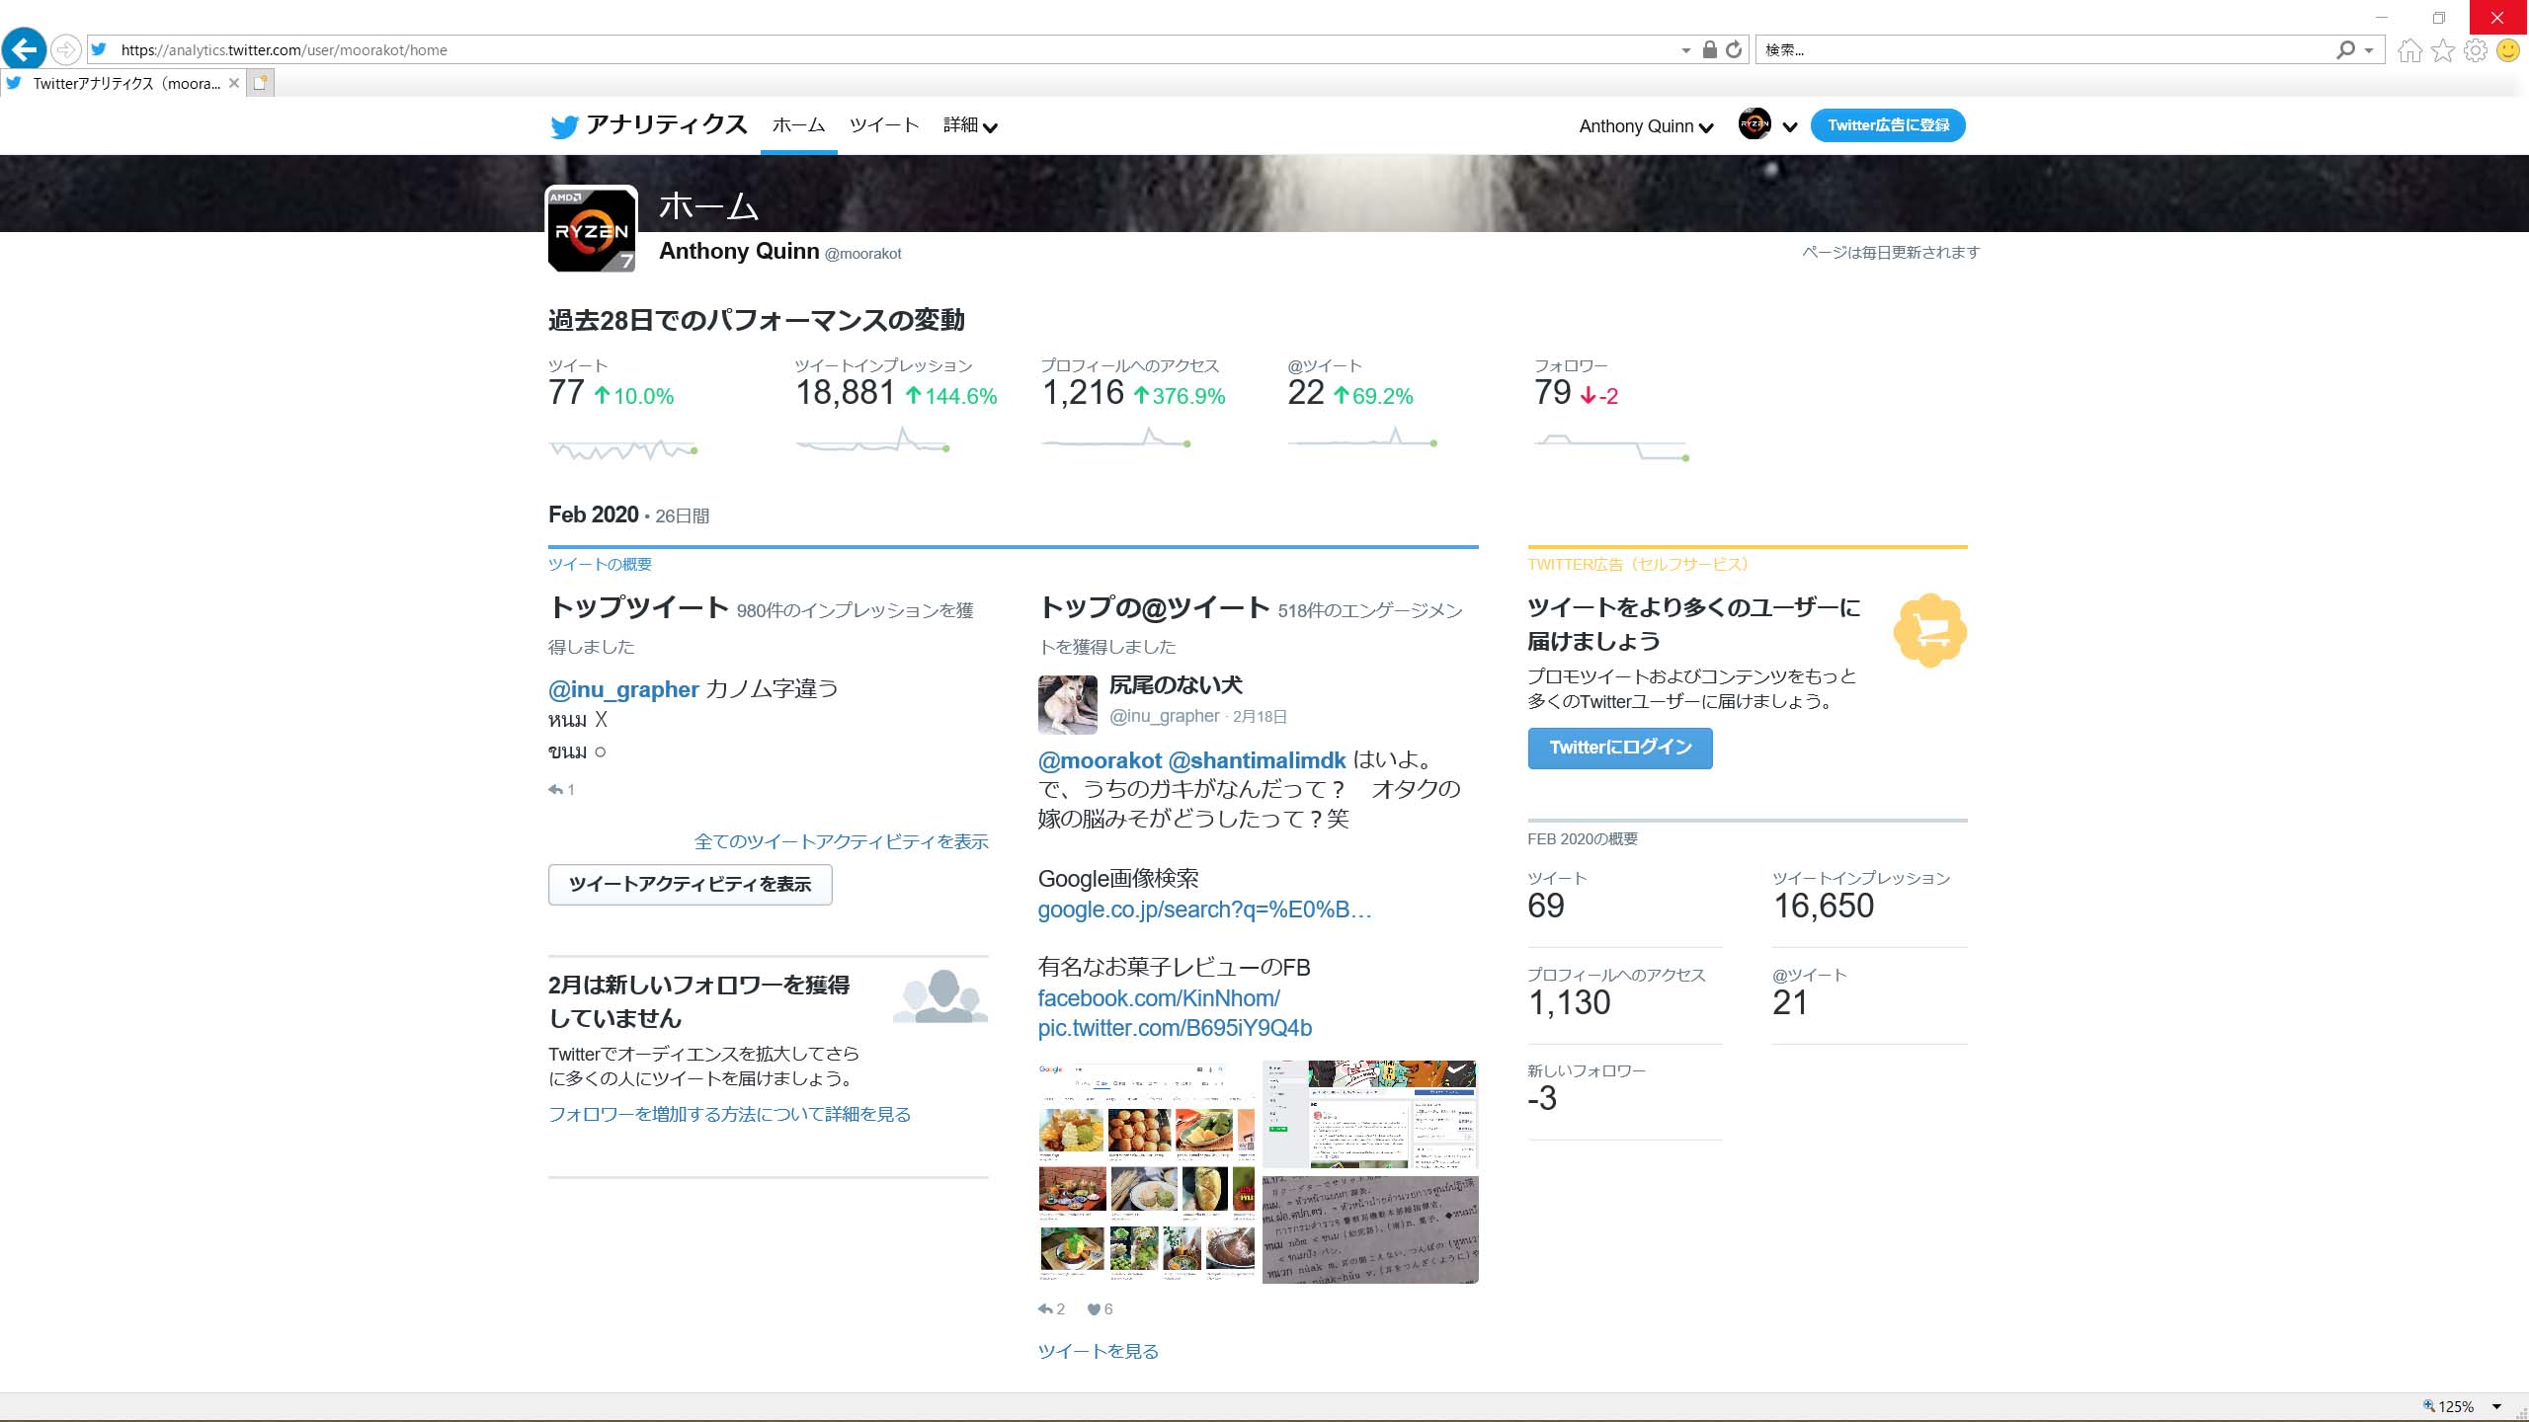Select the ツイート tab

point(884,125)
